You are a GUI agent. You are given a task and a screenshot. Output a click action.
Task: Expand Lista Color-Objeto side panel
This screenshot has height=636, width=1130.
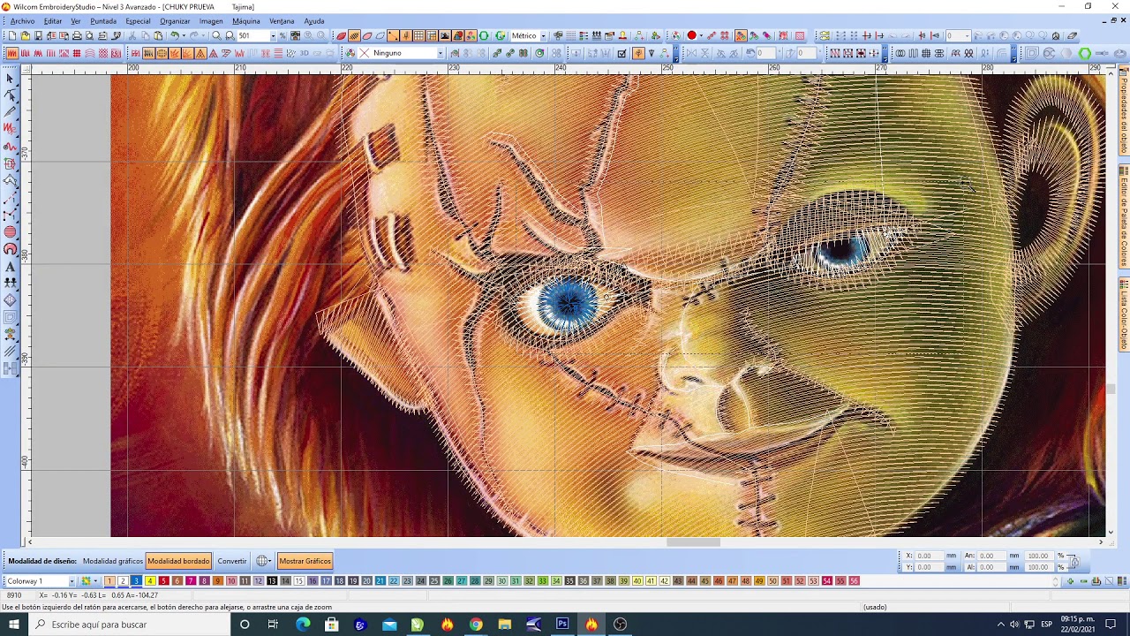click(x=1124, y=315)
